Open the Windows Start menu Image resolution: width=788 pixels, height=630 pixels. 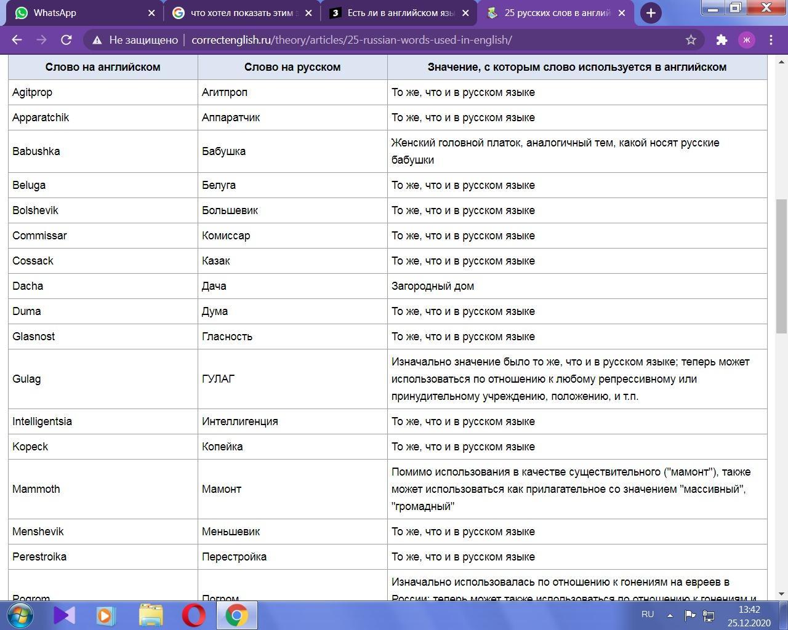pos(21,615)
